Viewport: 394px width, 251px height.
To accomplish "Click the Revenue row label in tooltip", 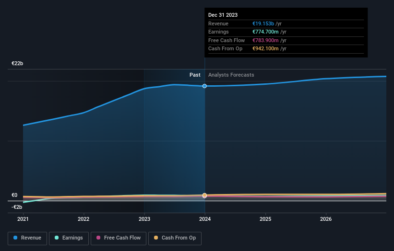I will point(218,23).
